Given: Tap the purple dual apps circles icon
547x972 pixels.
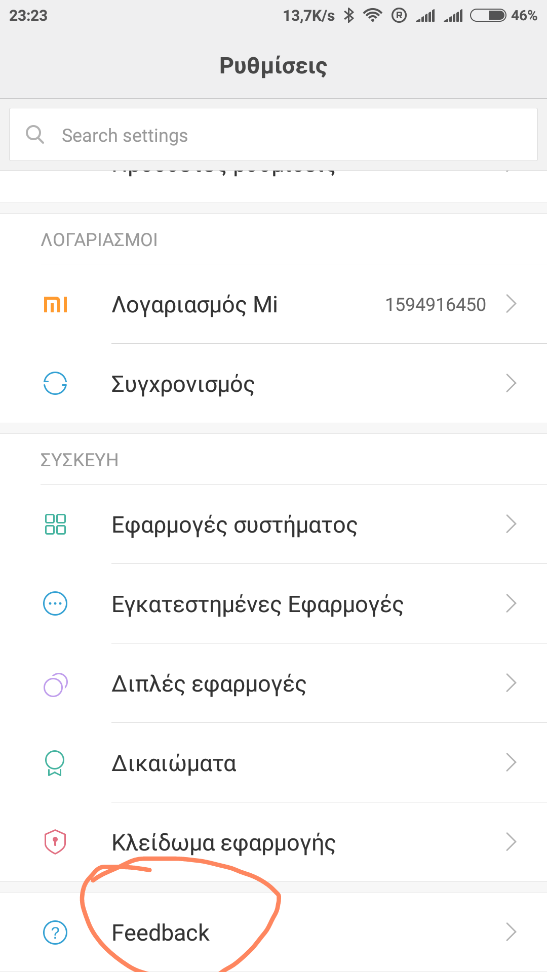Looking at the screenshot, I should 55,684.
